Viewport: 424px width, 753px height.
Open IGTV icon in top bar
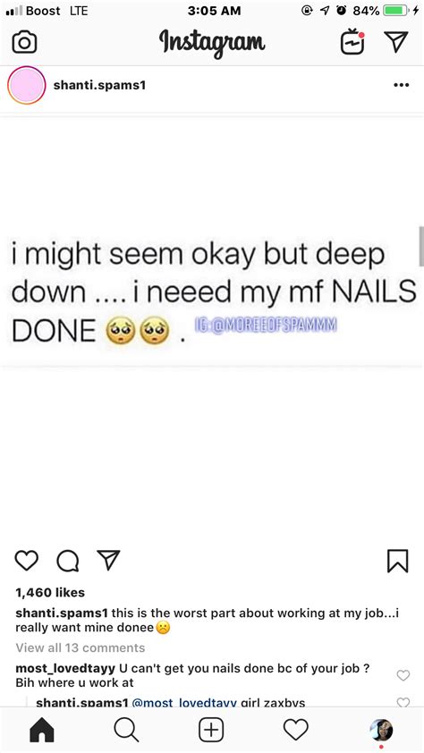(352, 42)
